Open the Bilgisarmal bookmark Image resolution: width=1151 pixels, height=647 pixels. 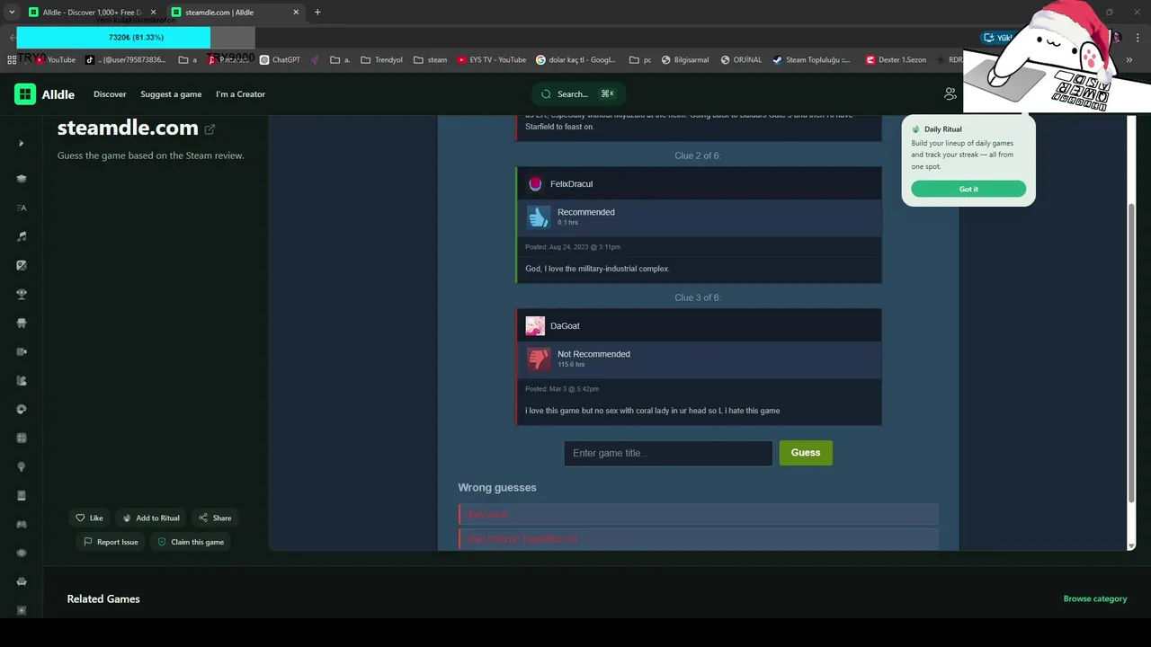(685, 60)
